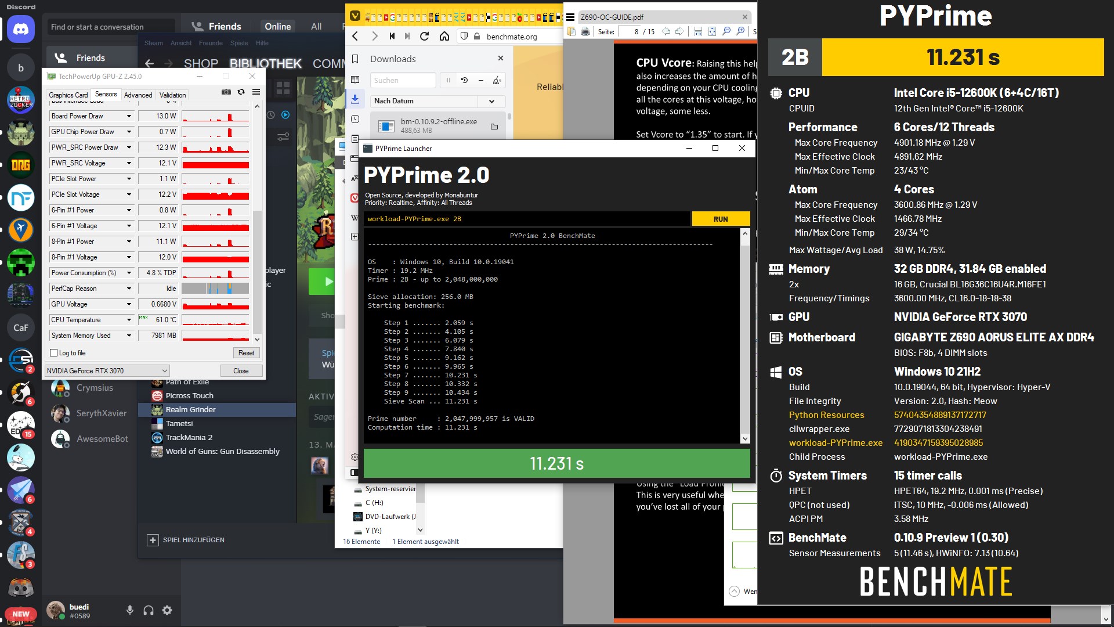Open GPU Voltage sensor dropdown
Screen dimensions: 1114x627
129,304
